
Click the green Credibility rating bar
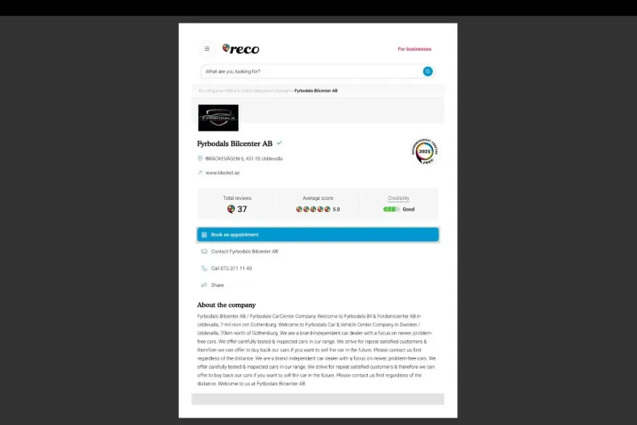pyautogui.click(x=391, y=209)
